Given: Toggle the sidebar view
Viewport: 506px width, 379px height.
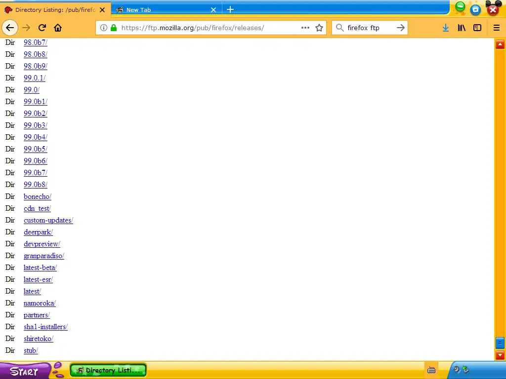Looking at the screenshot, I should [477, 28].
